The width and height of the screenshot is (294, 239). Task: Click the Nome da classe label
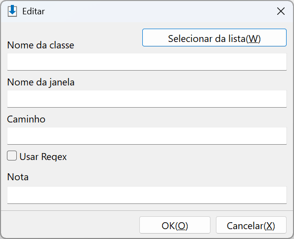41,45
